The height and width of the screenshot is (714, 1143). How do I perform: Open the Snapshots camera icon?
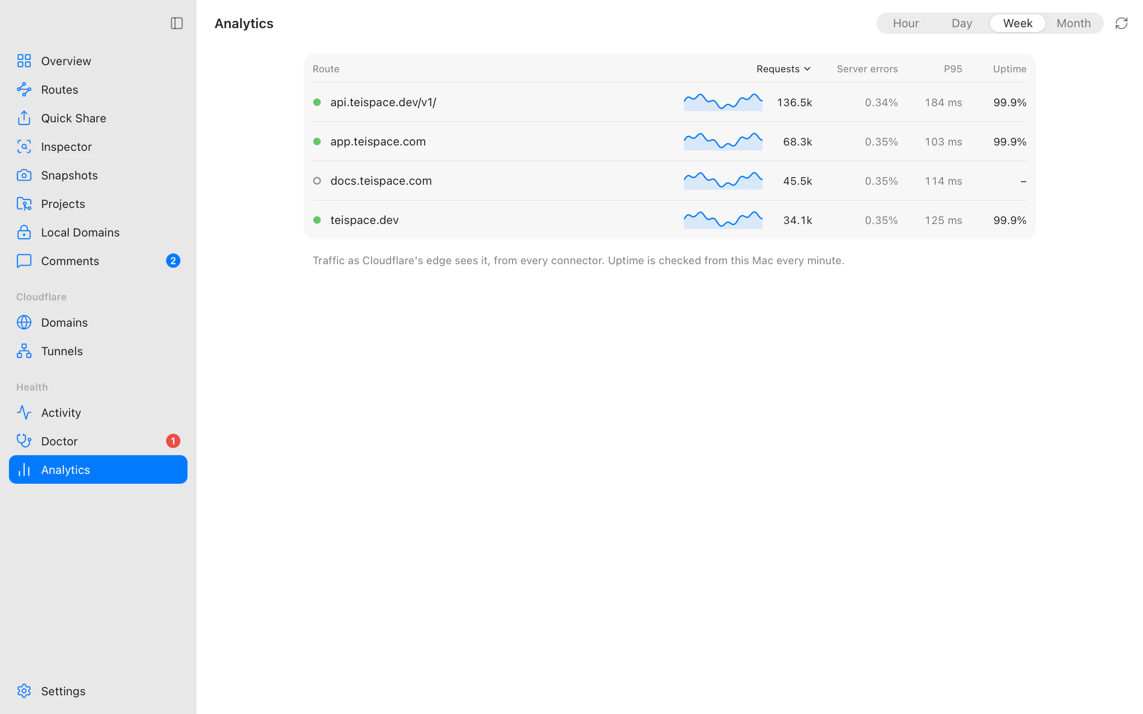coord(24,175)
